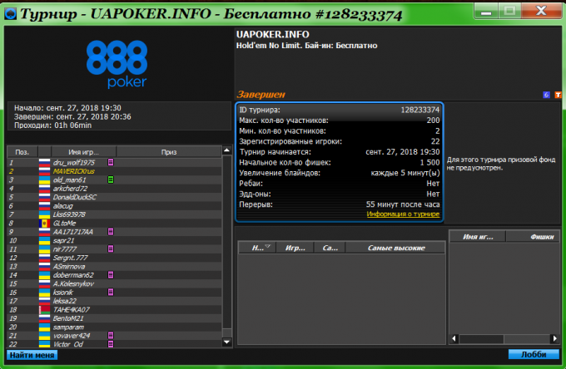
Task: Close the tournament window
Action: (541, 11)
